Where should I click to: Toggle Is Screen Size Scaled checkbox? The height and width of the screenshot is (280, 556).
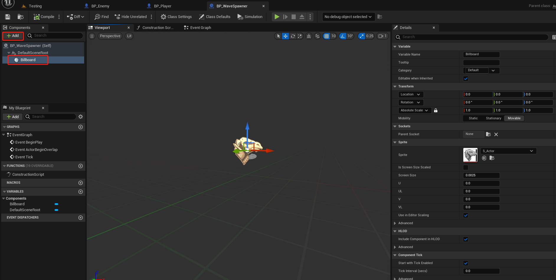[x=466, y=167]
